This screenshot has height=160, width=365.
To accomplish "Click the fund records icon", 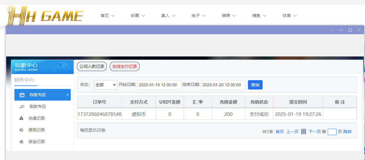I will 21,142.
